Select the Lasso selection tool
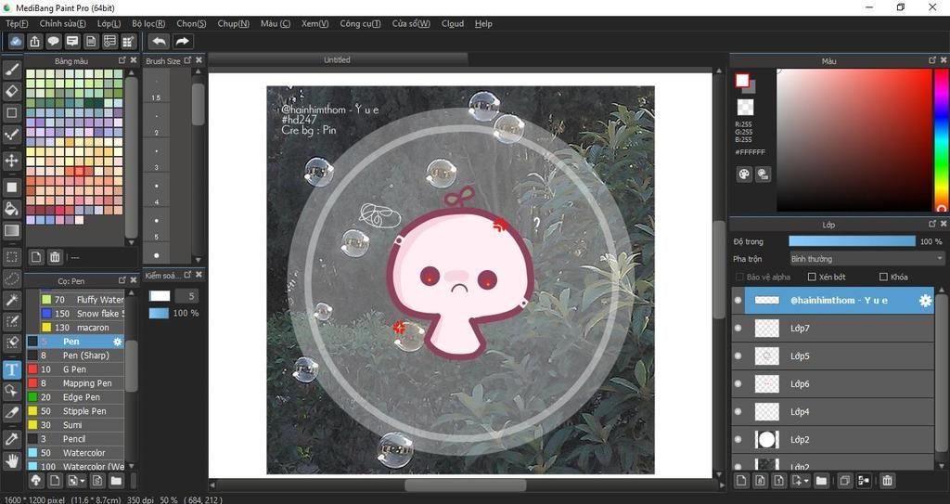 (11, 278)
